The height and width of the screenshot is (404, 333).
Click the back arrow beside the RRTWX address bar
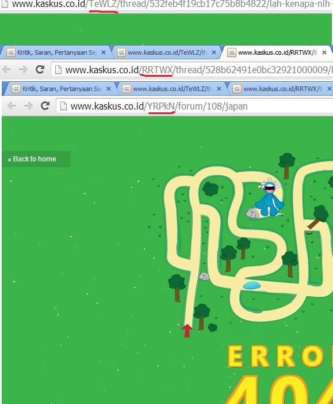click(x=7, y=70)
